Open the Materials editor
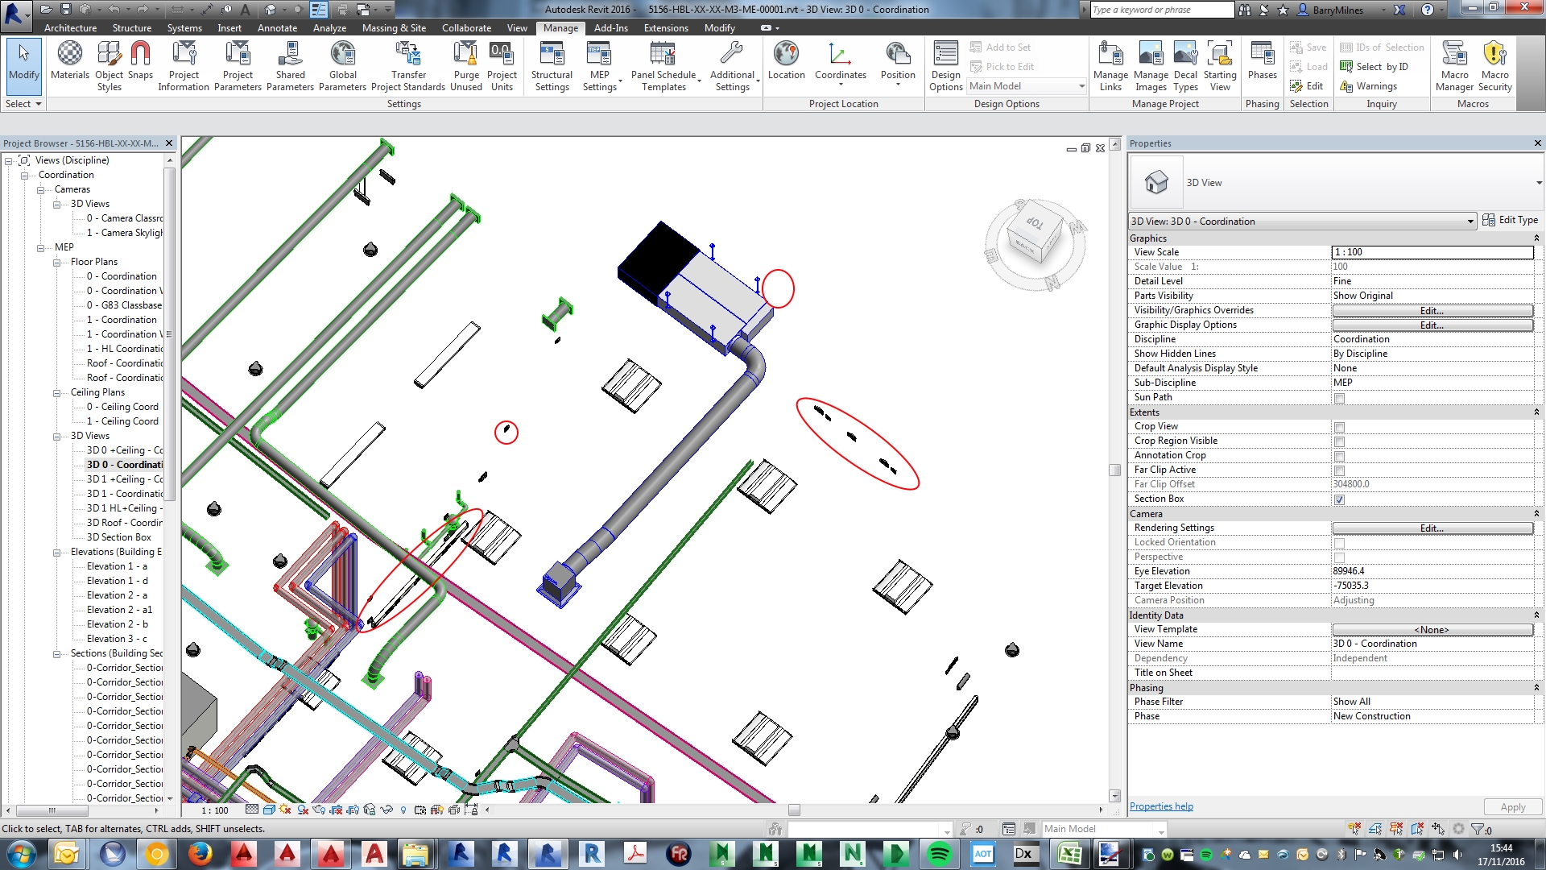The width and height of the screenshot is (1546, 870). tap(70, 63)
